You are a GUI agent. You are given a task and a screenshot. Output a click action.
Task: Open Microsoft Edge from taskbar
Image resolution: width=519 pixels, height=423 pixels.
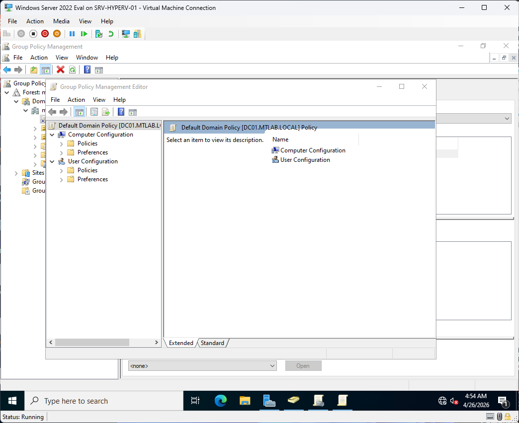220,401
